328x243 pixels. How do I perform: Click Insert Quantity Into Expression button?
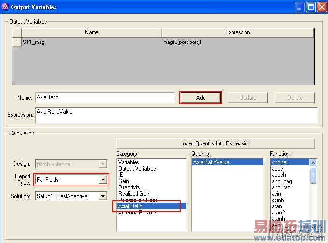pos(216,143)
